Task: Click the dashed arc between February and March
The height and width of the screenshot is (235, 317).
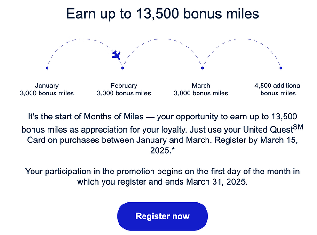Action: pyautogui.click(x=163, y=39)
